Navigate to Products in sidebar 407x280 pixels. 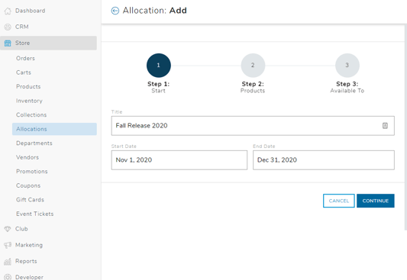tap(28, 86)
